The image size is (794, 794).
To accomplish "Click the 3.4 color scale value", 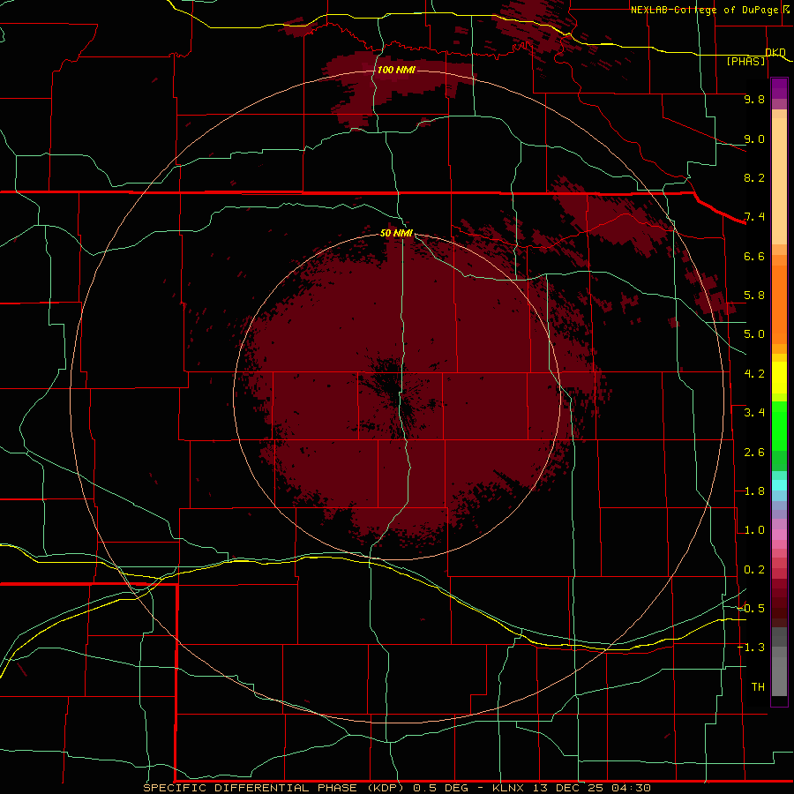I will click(x=754, y=413).
